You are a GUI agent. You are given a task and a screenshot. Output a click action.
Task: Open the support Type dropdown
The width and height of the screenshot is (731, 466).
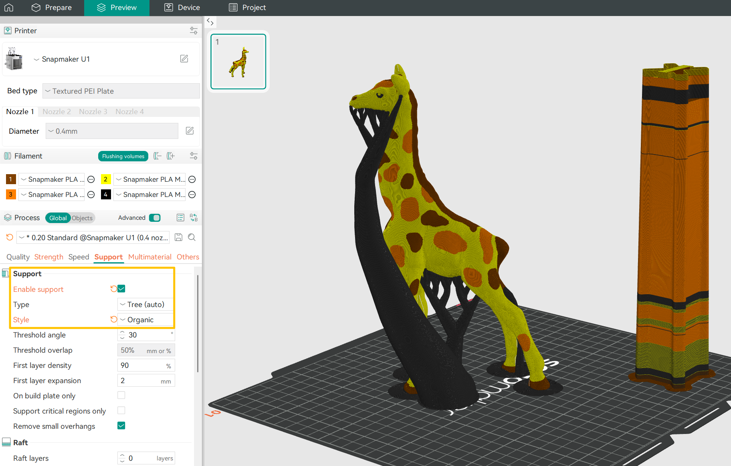[x=146, y=304]
